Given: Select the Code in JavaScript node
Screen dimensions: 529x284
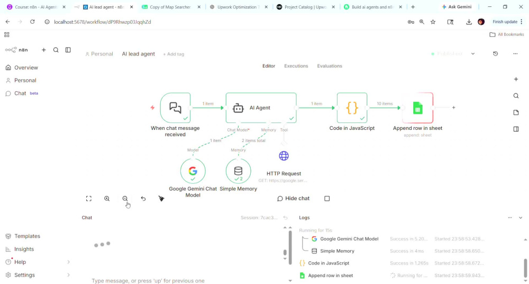Looking at the screenshot, I should pos(352,108).
